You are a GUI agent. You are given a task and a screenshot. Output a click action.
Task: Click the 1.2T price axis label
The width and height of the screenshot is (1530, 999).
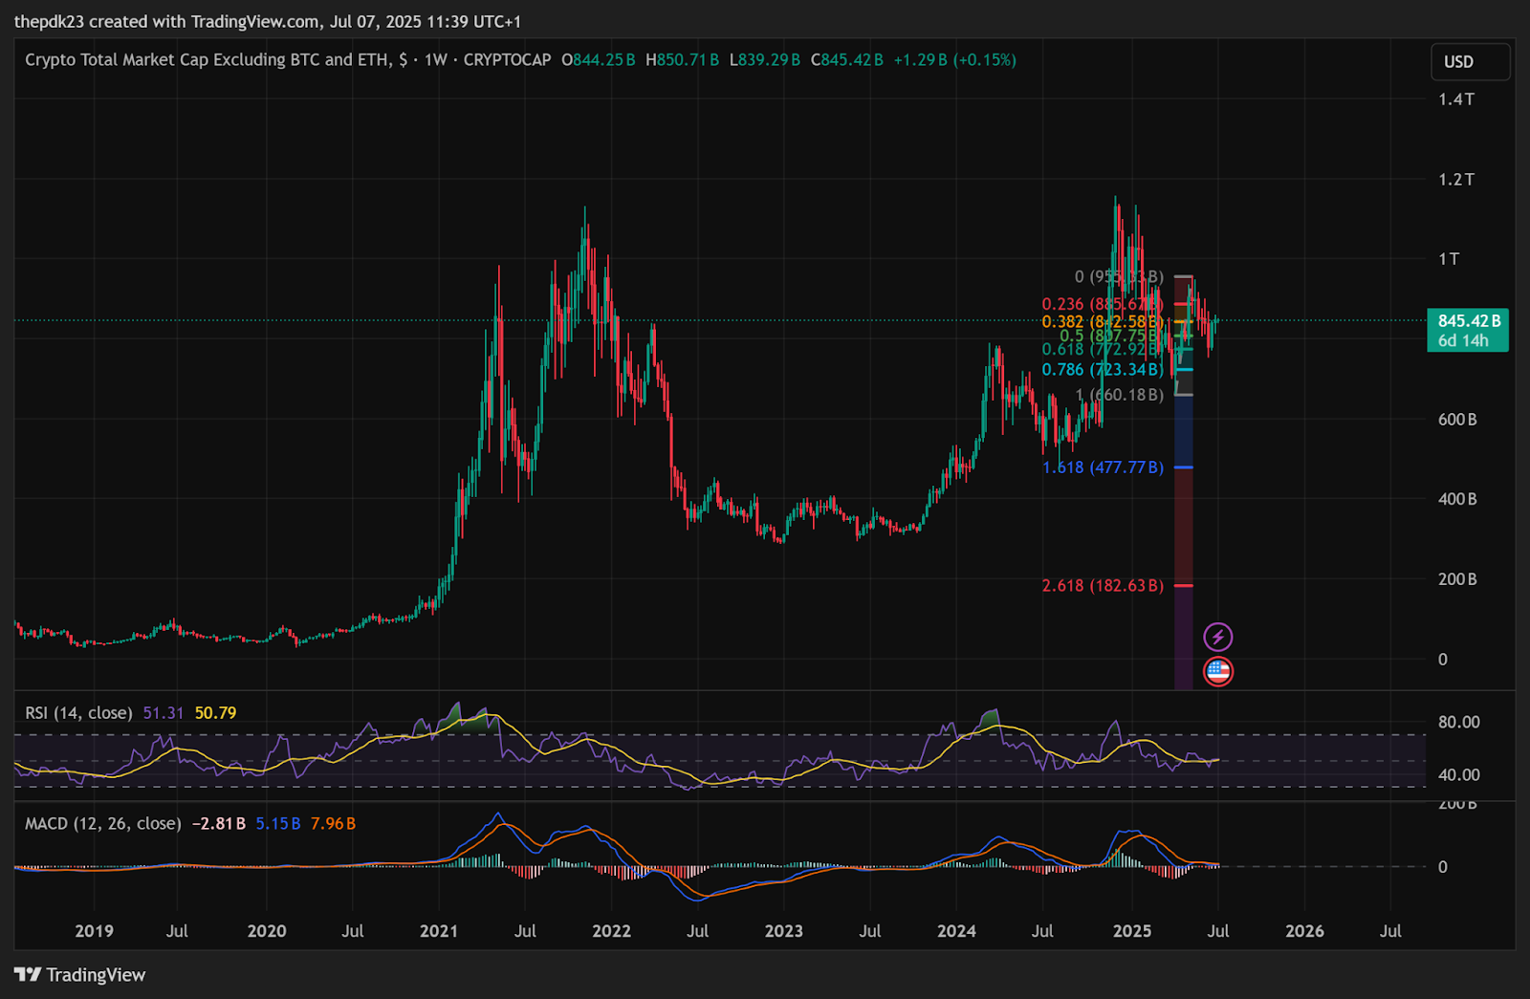pyautogui.click(x=1455, y=180)
